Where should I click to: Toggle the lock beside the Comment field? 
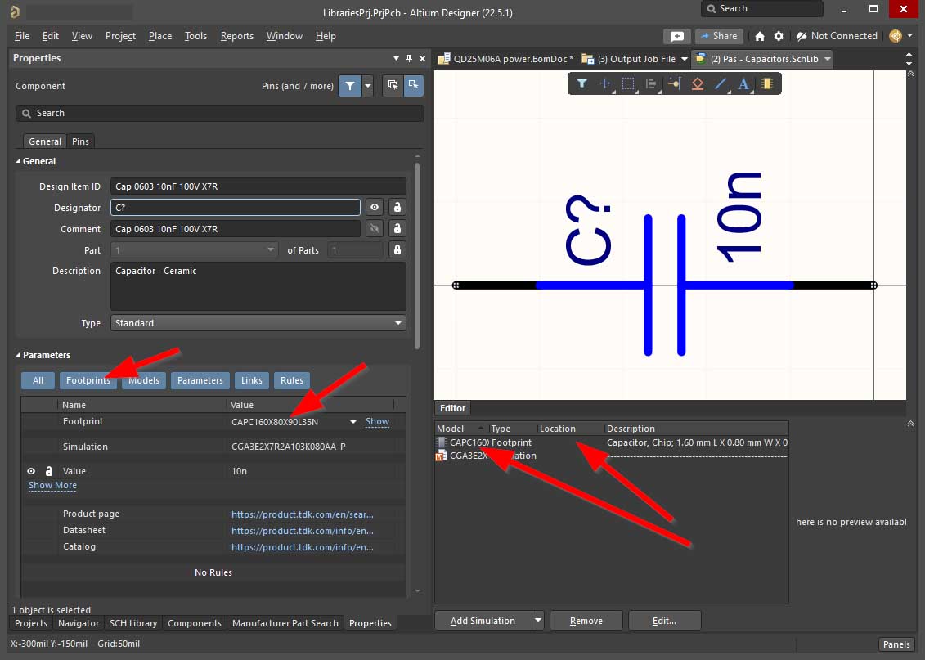[397, 229]
